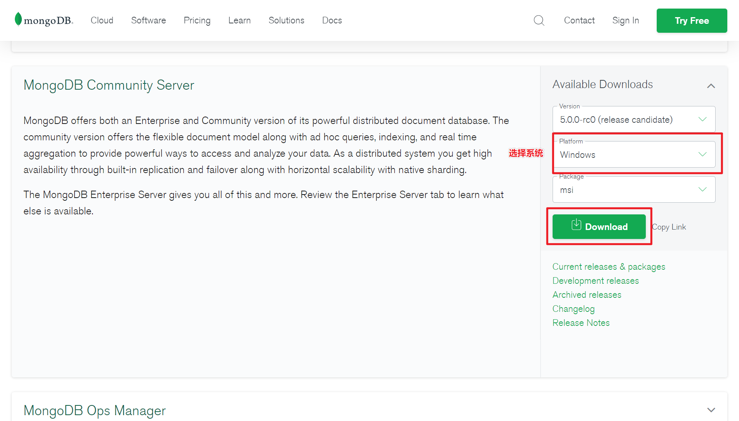Open the search magnifier icon
The width and height of the screenshot is (739, 421).
point(539,20)
